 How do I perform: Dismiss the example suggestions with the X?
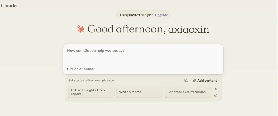click(x=216, y=89)
